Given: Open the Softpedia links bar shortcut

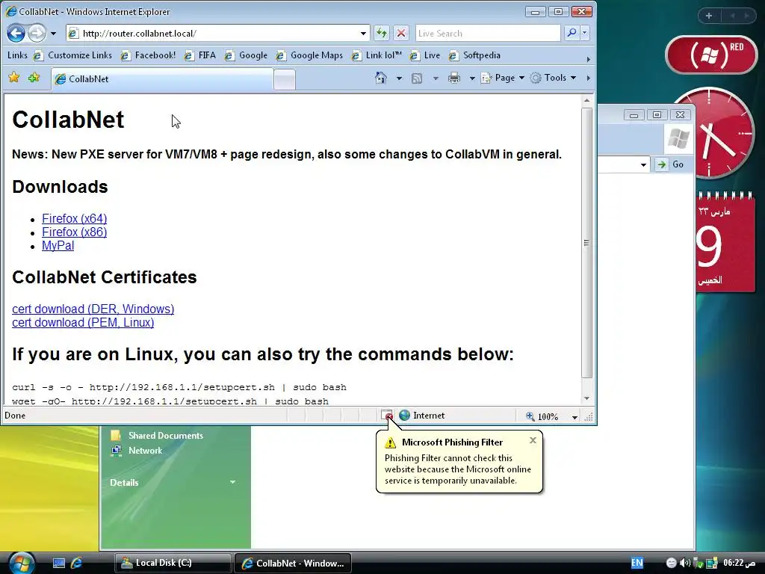Looking at the screenshot, I should (474, 55).
